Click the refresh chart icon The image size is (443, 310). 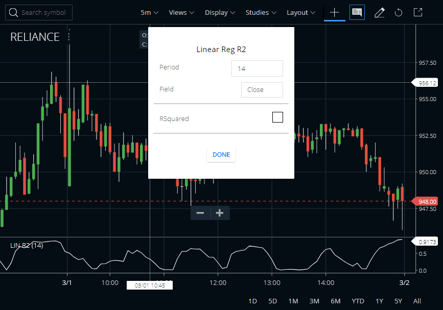(x=399, y=12)
